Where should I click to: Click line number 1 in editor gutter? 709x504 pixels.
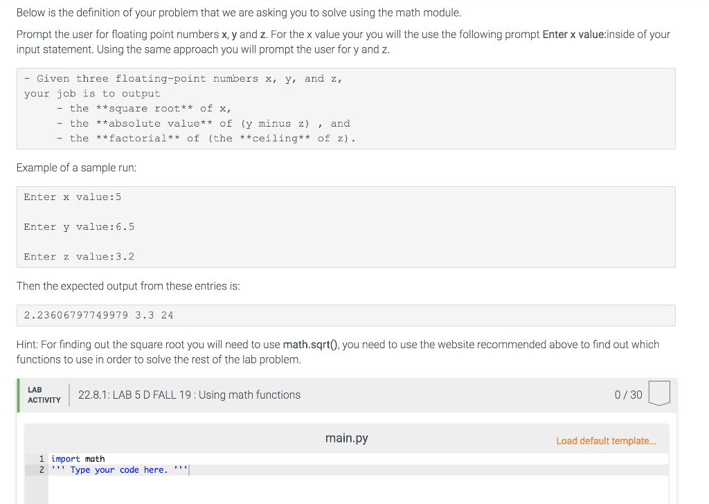tap(41, 459)
